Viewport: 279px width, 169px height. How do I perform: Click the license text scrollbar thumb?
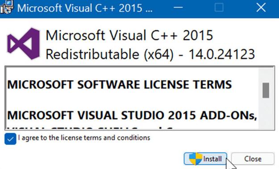pyautogui.click(x=266, y=90)
